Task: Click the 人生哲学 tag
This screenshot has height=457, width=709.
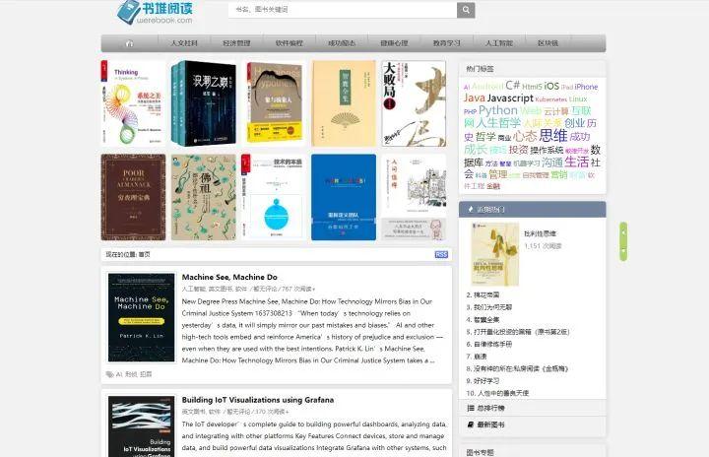Action: point(498,123)
